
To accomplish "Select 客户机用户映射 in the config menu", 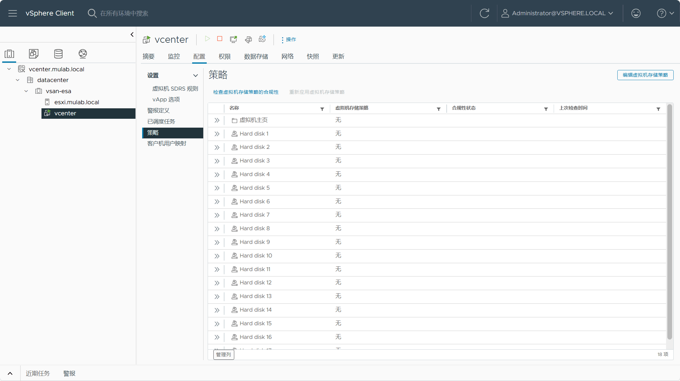I will pyautogui.click(x=167, y=143).
